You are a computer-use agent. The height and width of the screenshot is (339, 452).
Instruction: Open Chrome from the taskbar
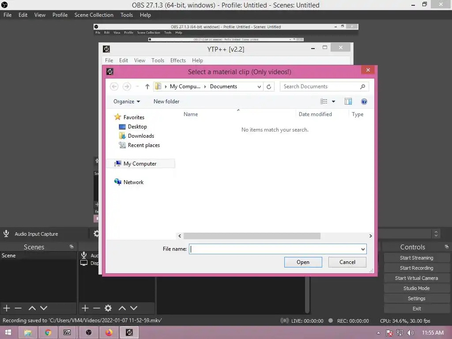pos(48,332)
